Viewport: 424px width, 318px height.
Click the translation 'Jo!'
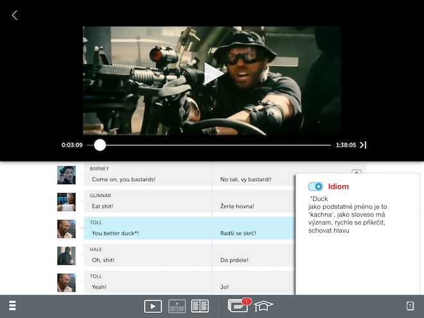click(224, 287)
